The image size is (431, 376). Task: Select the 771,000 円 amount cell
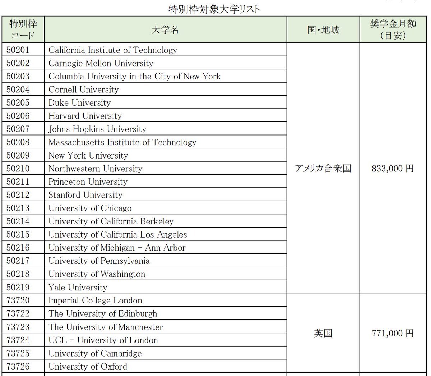tap(393, 333)
